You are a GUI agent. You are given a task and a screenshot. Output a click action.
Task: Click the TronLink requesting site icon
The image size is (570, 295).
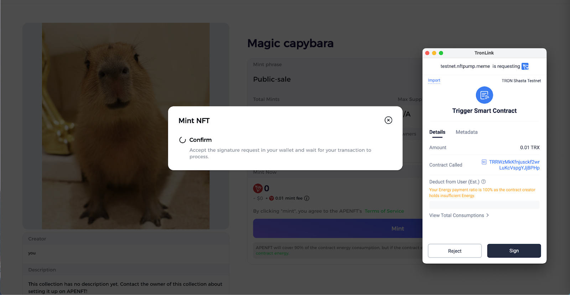pos(525,66)
